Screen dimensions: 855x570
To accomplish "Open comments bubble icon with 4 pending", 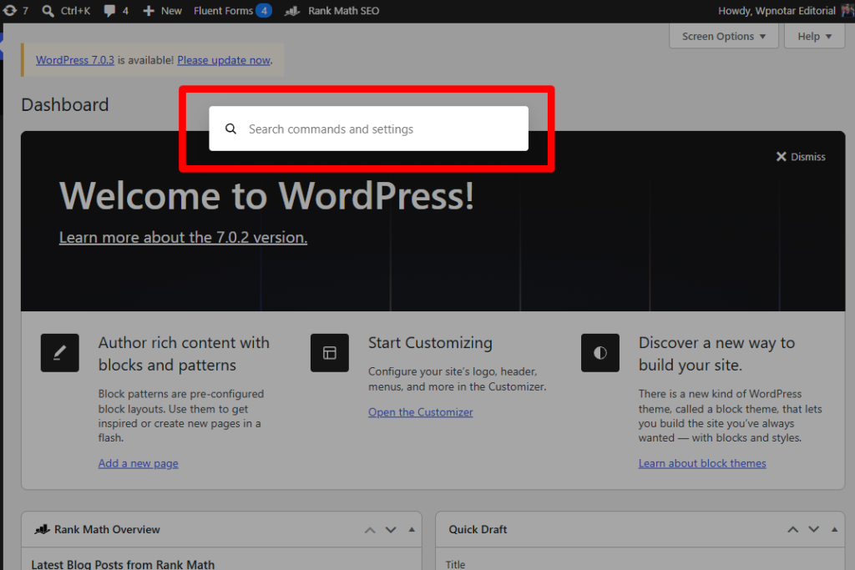I will point(109,11).
